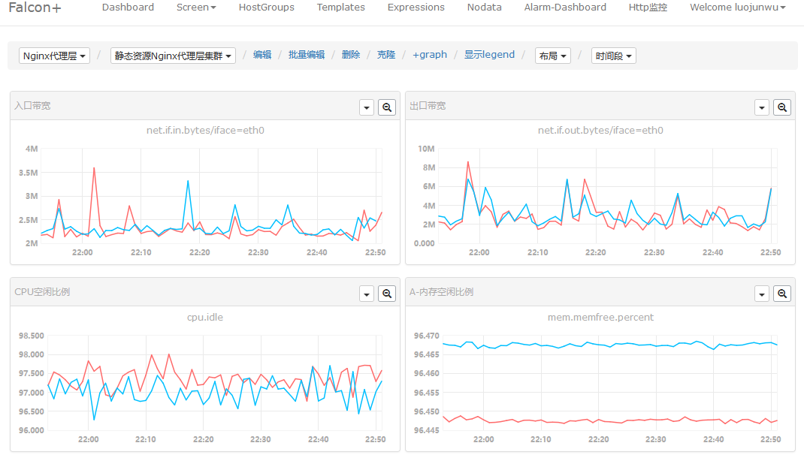Viewport: 804px width, 455px height.
Task: Click the 克隆 clone link
Action: click(386, 55)
